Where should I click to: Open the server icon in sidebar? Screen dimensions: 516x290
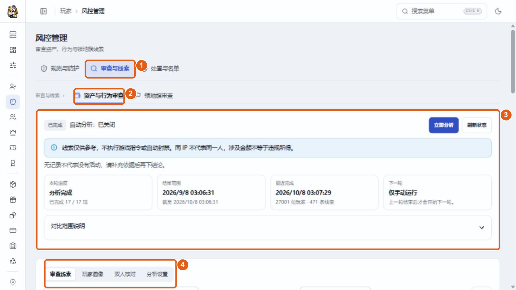point(13,35)
